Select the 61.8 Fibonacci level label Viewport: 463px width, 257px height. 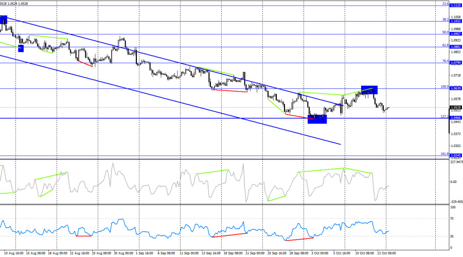click(446, 45)
